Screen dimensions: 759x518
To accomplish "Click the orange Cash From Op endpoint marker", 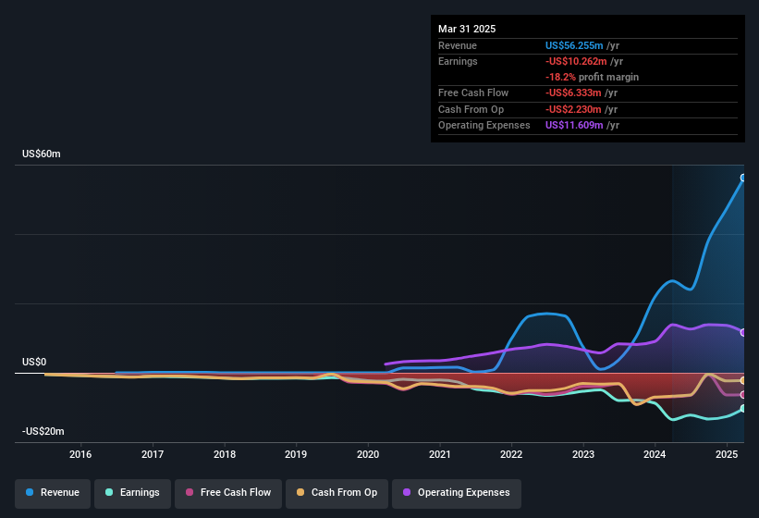I will (743, 380).
